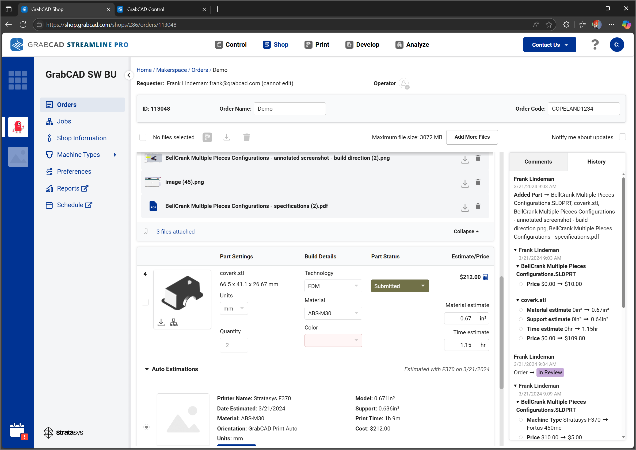The image size is (636, 450).
Task: Open the Submitted part status dropdown
Action: (400, 286)
